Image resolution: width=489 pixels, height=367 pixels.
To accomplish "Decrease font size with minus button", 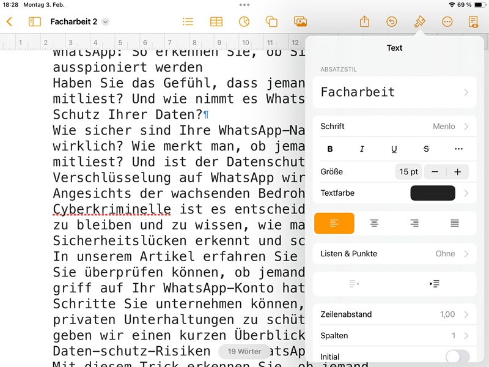I will [435, 172].
